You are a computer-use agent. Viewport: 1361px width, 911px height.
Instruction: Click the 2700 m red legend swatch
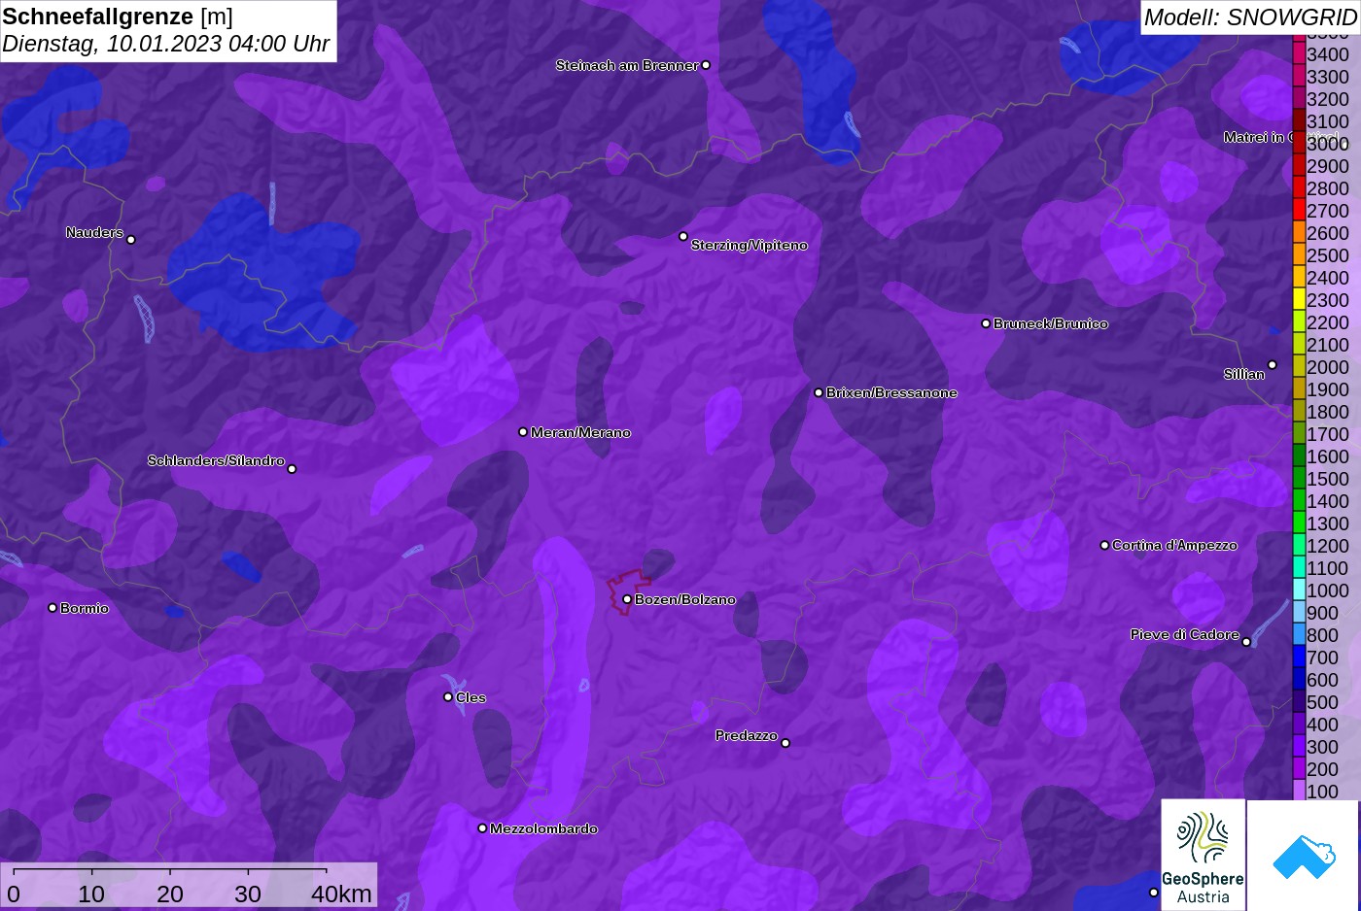click(1299, 210)
